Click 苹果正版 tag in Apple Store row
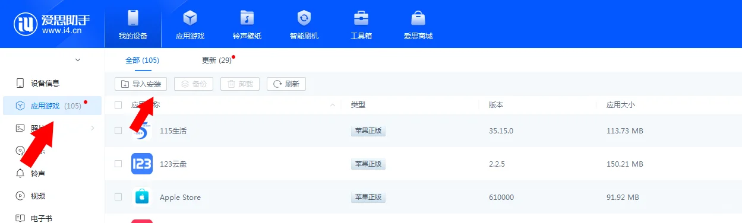Screen dimensions: 742x223 (x=368, y=197)
